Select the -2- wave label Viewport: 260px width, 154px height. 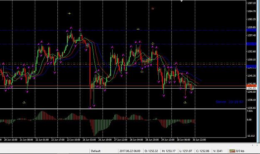(x=153, y=44)
